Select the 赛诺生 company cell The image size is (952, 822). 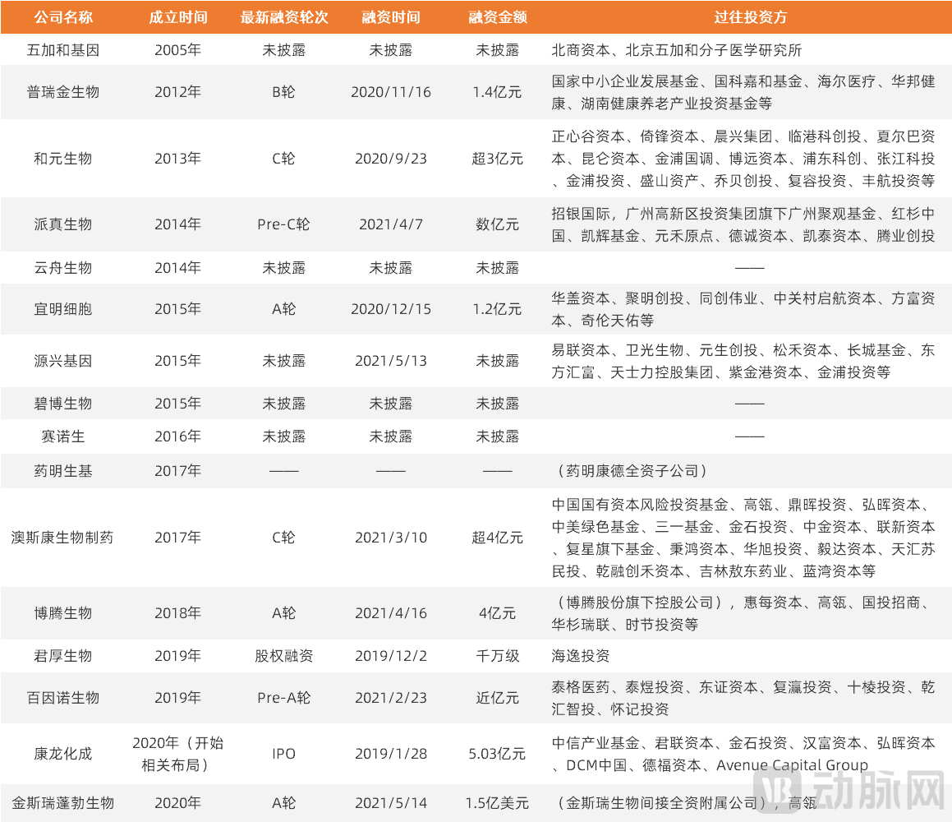point(63,436)
